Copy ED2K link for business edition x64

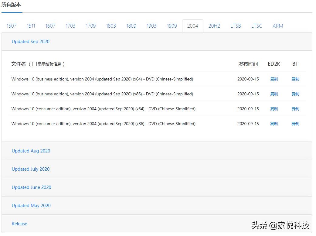(x=274, y=79)
